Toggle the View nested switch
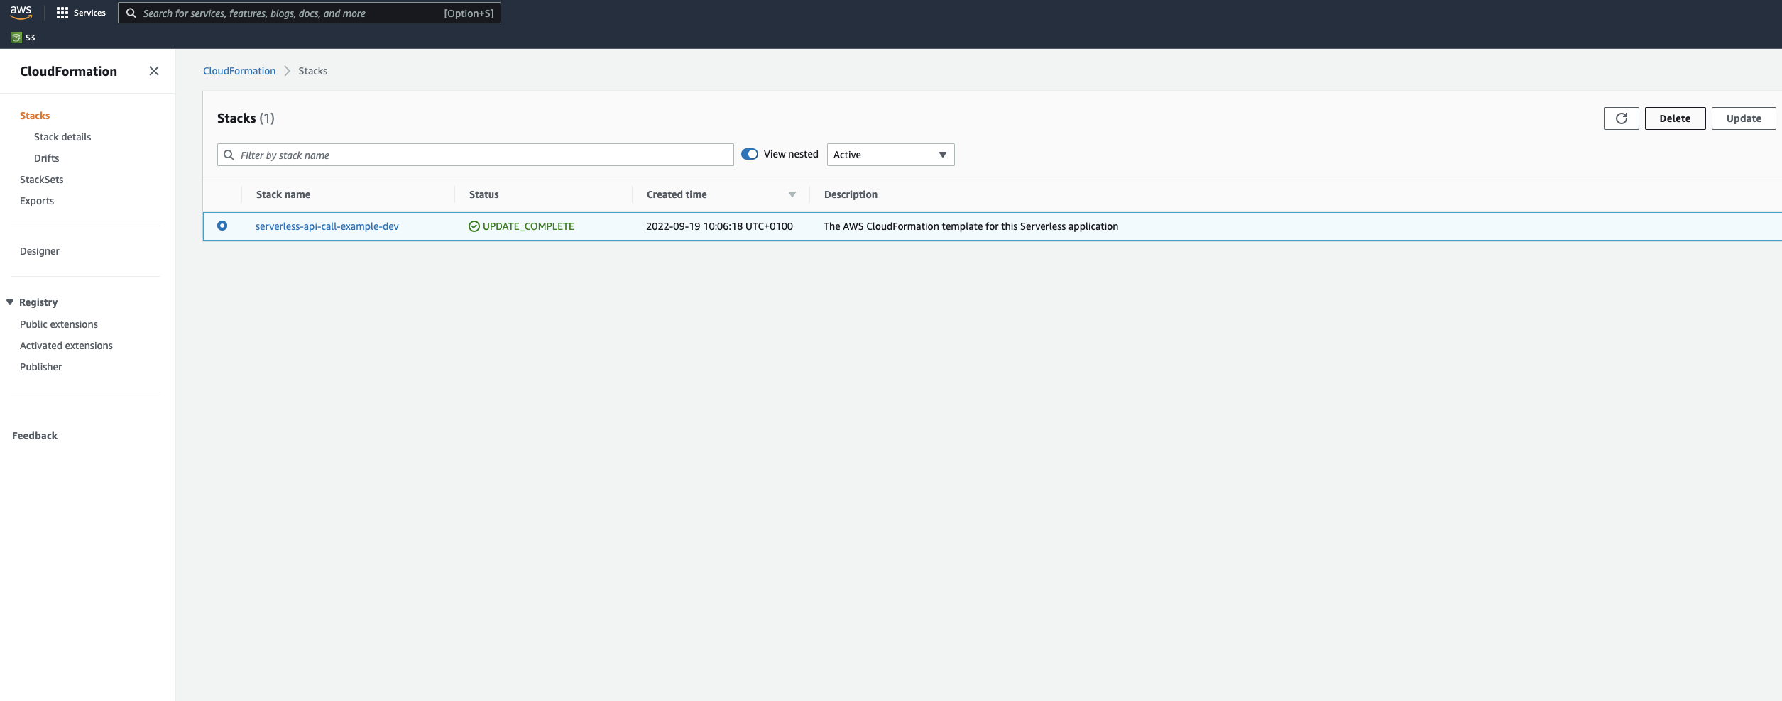The image size is (1782, 701). (750, 154)
